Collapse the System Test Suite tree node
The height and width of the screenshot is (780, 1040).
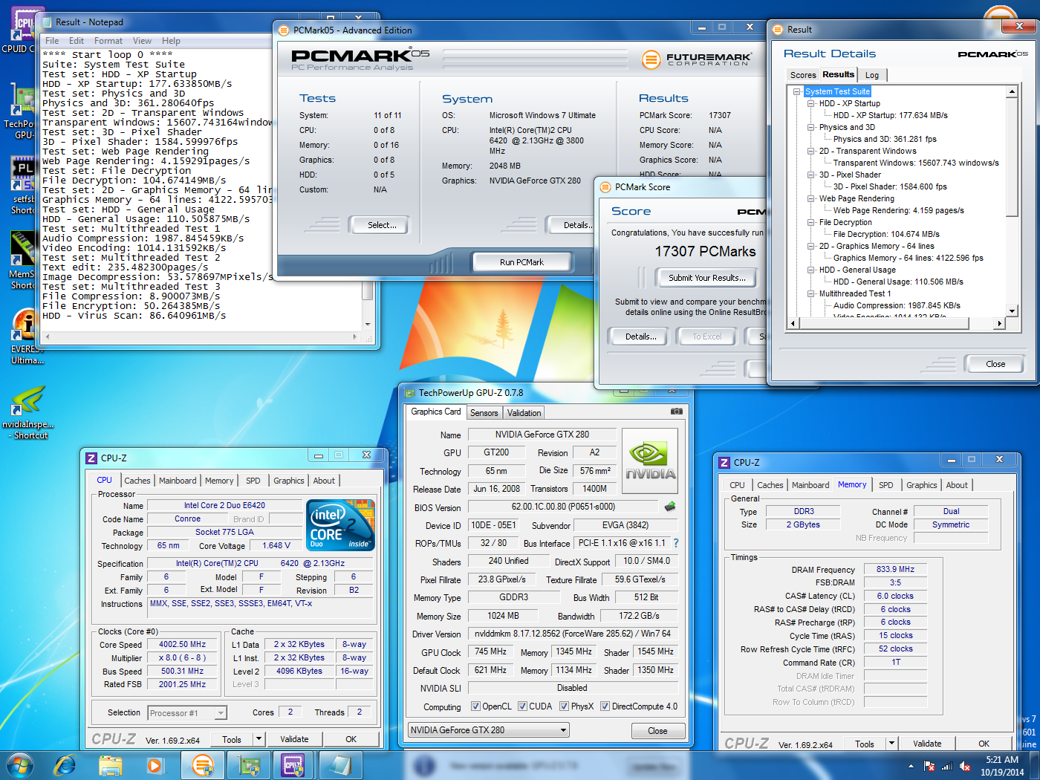point(797,91)
